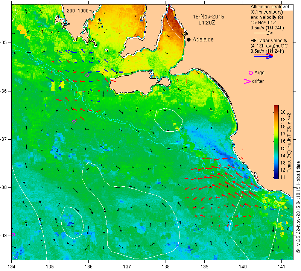301x271 pixels.
Task: Click the black Adelaide city marker dot
Action: (x=189, y=40)
